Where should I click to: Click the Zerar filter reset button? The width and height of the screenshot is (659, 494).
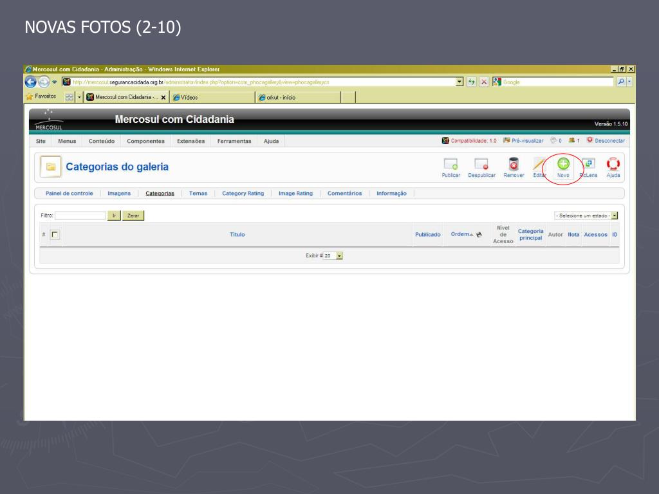(x=133, y=215)
